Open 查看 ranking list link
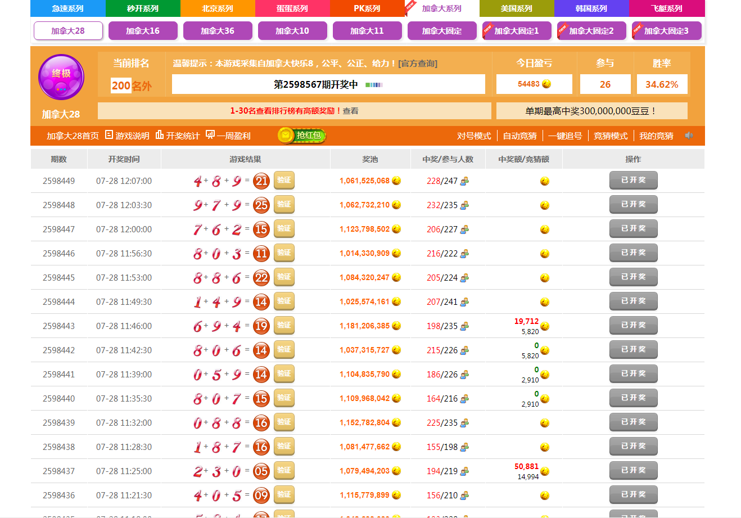741x518 pixels. (351, 111)
